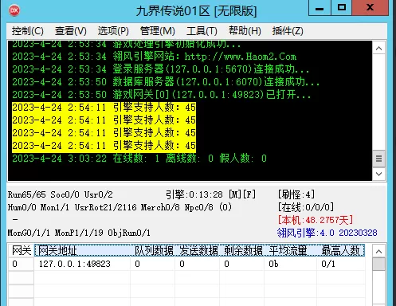Click the login server 5670 log line
The height and width of the screenshot is (306, 396).
161,69
